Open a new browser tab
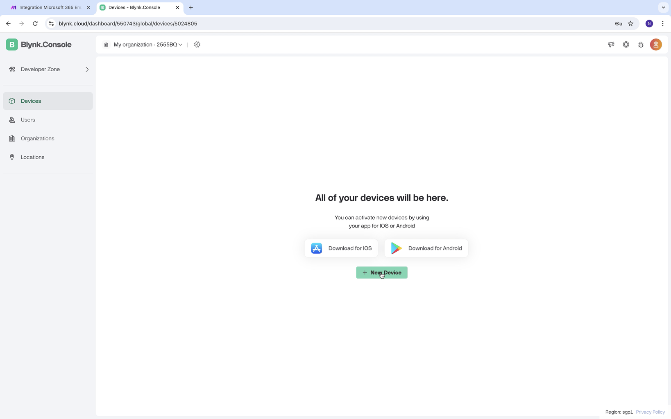Screen dimensions: 671x419 pos(191,7)
